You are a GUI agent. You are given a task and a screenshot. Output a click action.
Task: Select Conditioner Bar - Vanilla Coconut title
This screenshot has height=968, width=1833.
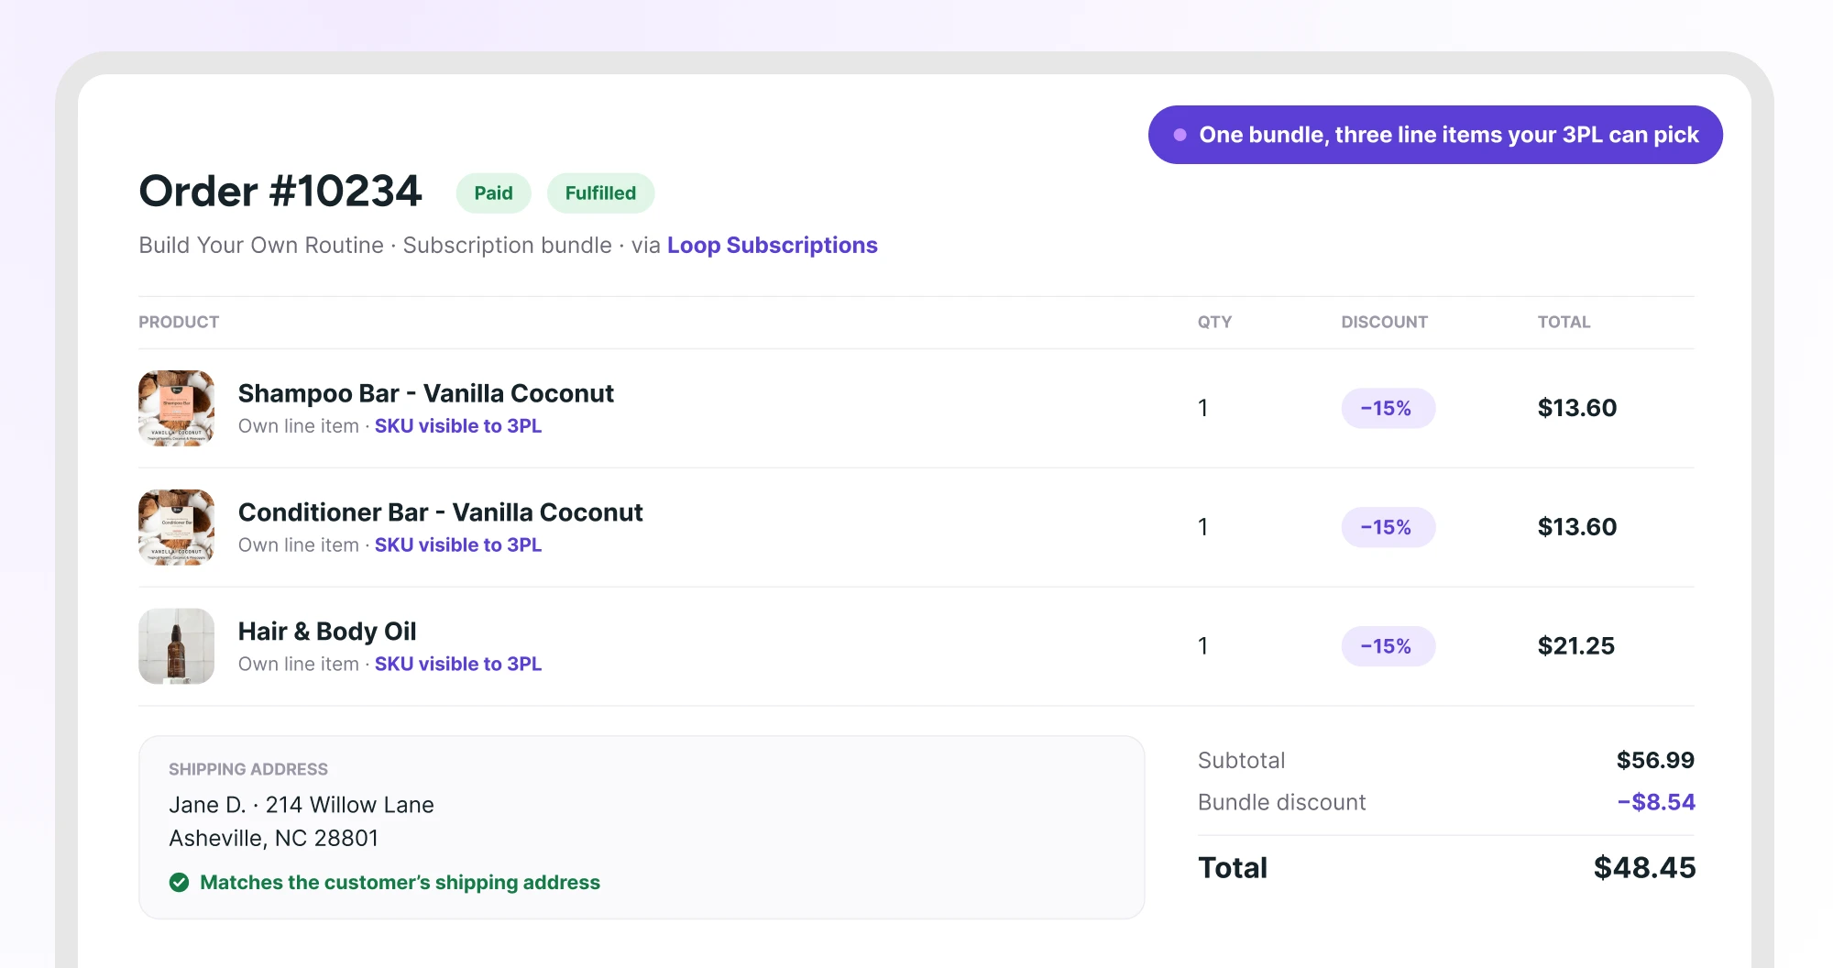click(x=440, y=512)
